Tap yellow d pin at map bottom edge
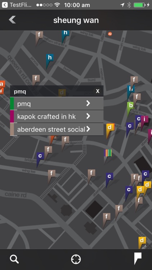 coord(142,240)
